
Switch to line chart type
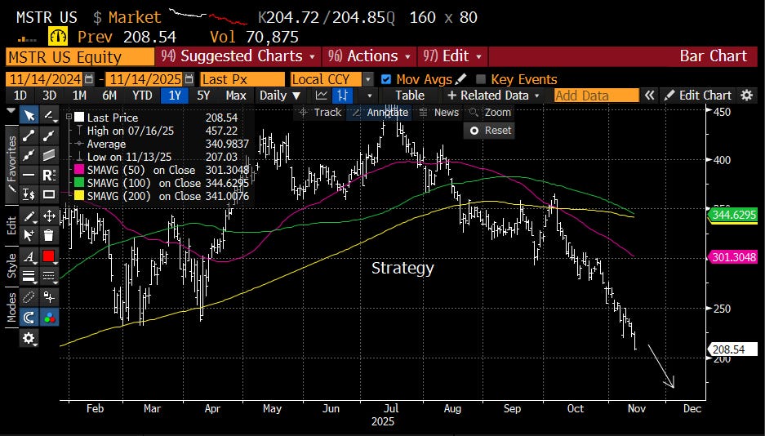321,95
